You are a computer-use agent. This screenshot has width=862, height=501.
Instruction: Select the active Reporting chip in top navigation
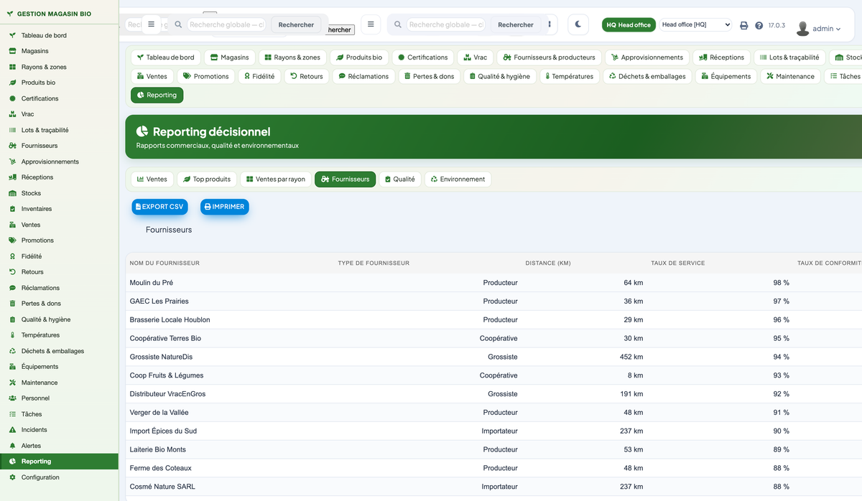point(157,95)
